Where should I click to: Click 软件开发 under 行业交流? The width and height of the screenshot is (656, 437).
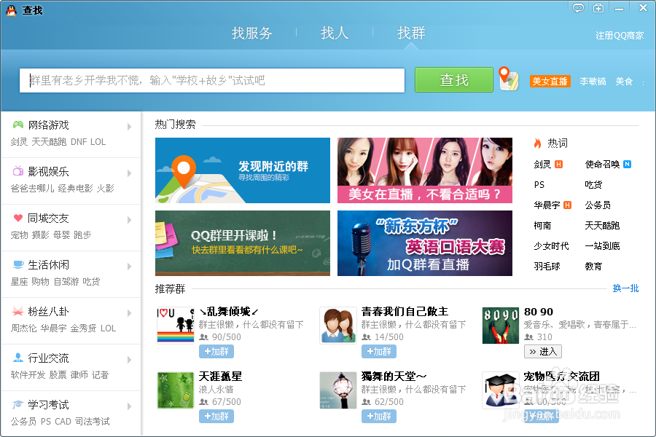coord(28,374)
